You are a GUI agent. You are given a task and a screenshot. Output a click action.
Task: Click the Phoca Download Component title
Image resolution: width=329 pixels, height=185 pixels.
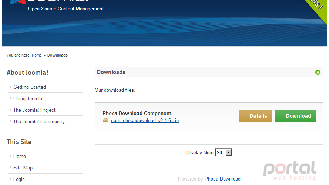coord(137,114)
